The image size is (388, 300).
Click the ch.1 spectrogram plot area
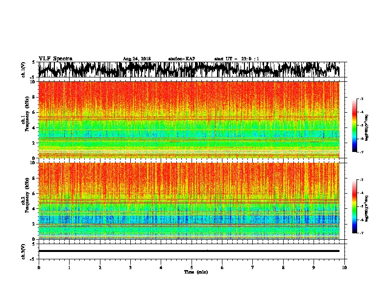pyautogui.click(x=189, y=120)
